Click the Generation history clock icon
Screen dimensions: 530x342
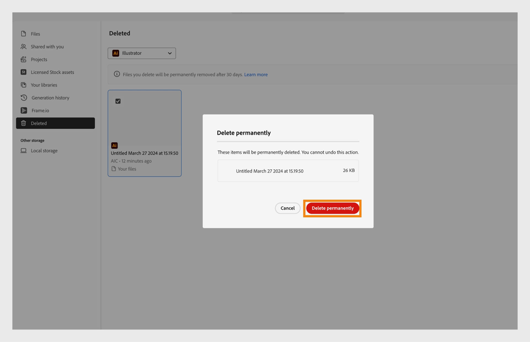(x=24, y=98)
